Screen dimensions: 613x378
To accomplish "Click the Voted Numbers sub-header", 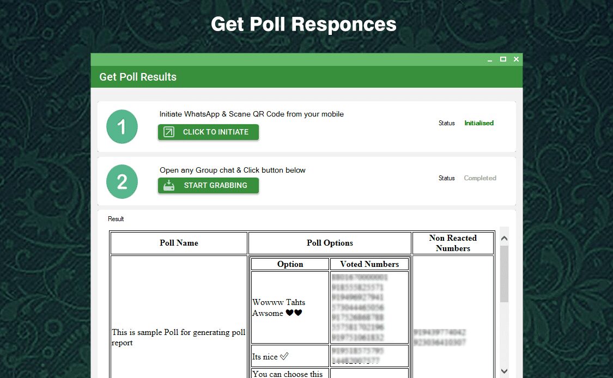I will point(369,264).
